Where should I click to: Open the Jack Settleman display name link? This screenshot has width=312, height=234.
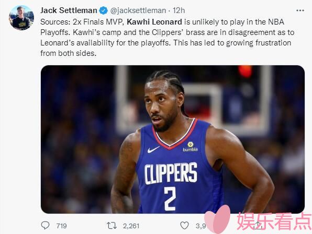(69, 10)
